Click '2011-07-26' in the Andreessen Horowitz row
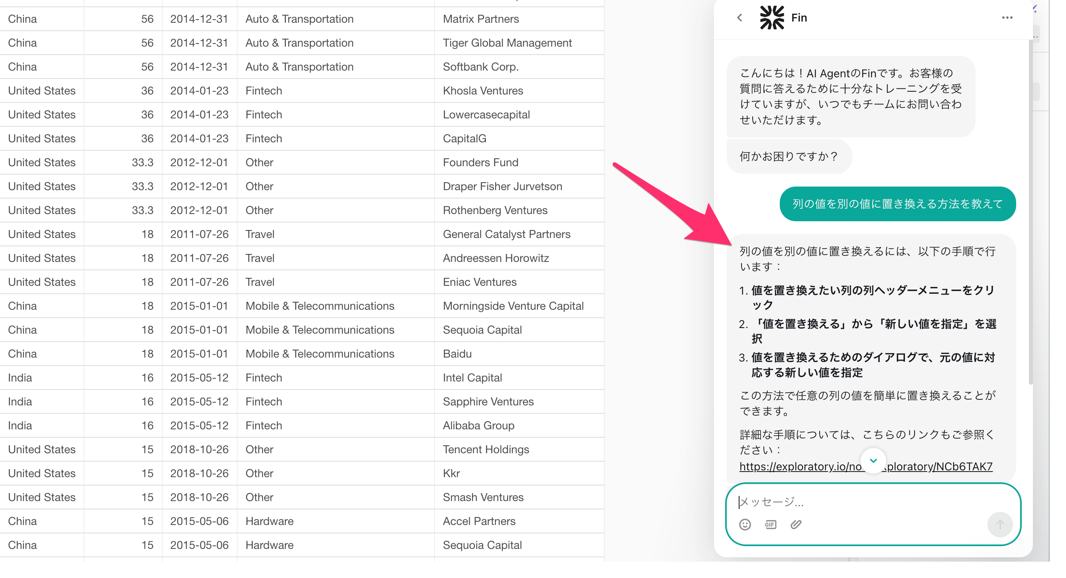This screenshot has height=578, width=1066. (199, 258)
